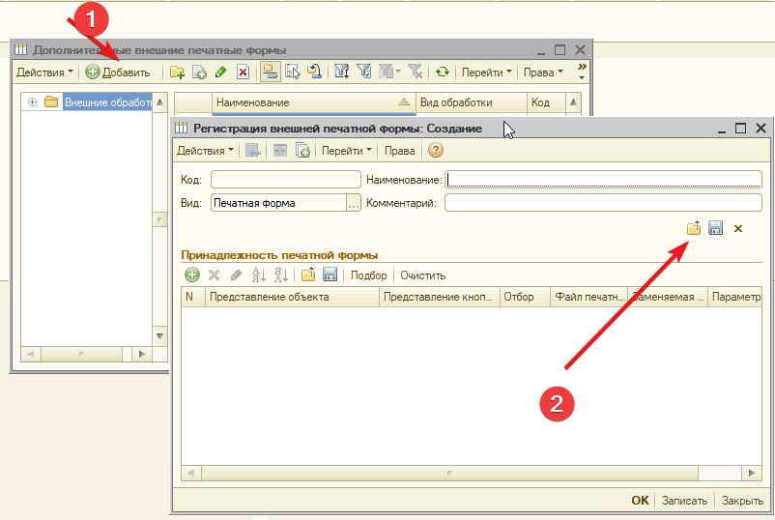Screen dimensions: 775x520
Task: Click into the Код input field
Action: coord(286,180)
